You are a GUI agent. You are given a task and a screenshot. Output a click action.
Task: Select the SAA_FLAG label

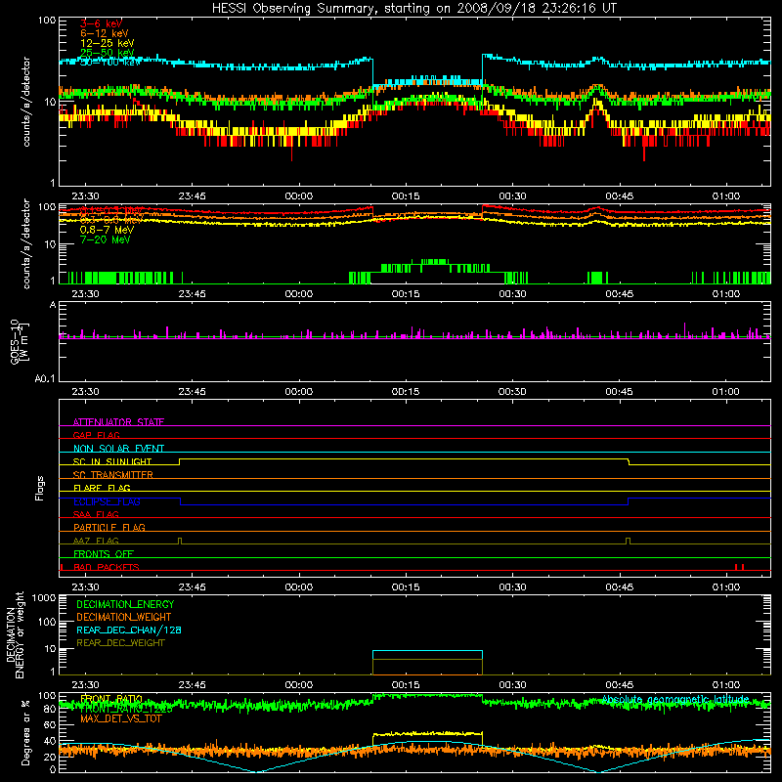[x=96, y=514]
